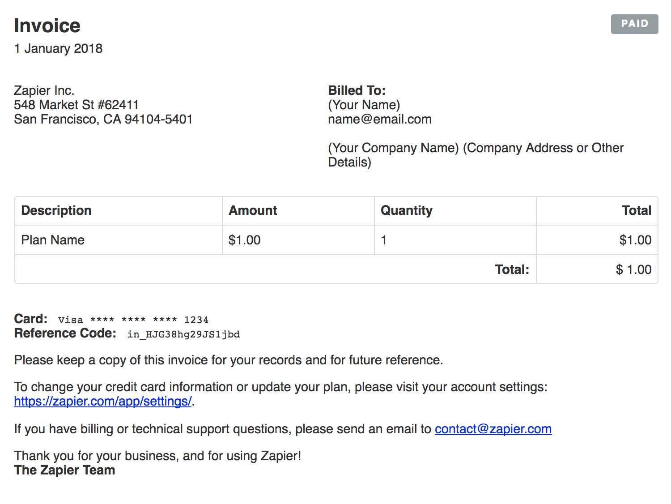Click the Visa card number ending 1234
The image size is (671, 504).
pos(133,320)
